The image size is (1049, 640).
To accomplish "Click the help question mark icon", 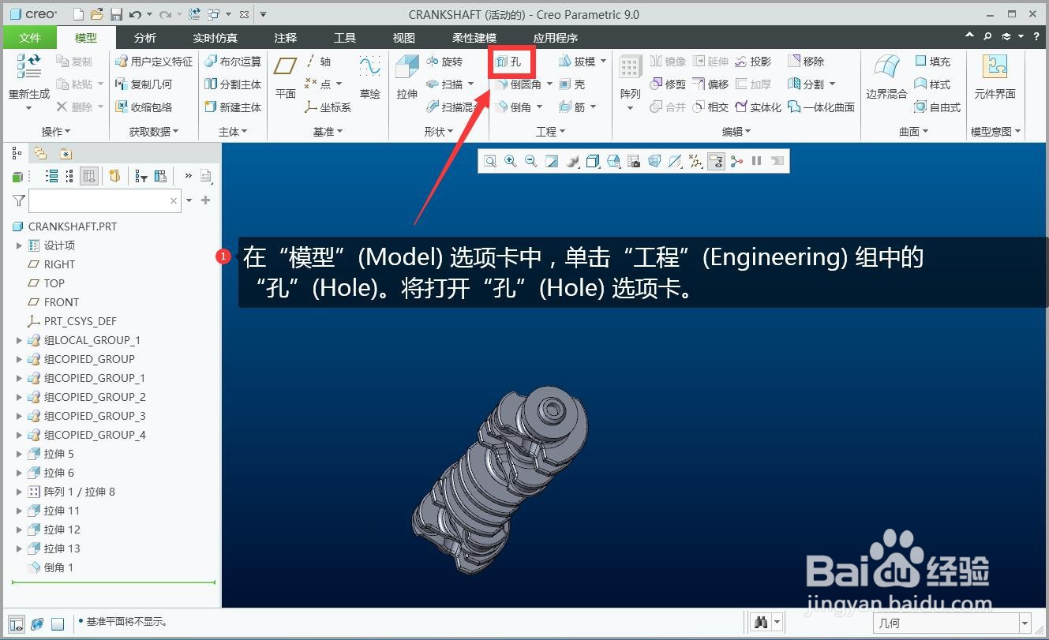I will click(1036, 36).
